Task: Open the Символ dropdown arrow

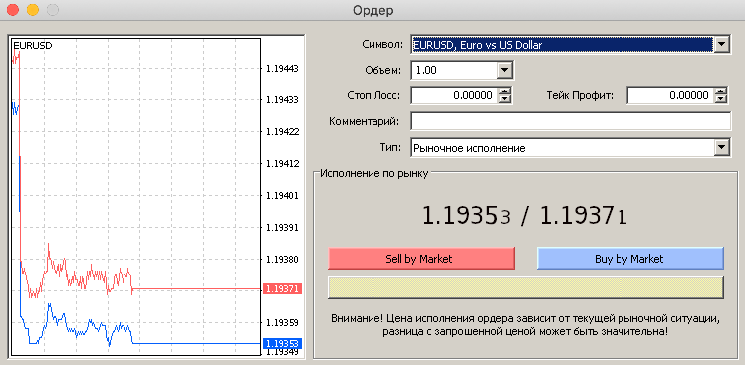Action: [x=722, y=45]
